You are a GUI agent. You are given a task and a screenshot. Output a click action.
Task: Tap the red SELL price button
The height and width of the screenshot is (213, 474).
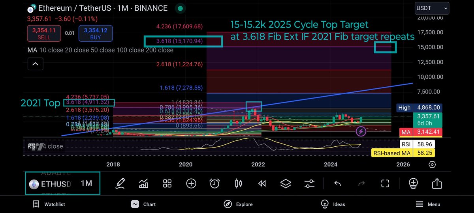coord(43,34)
